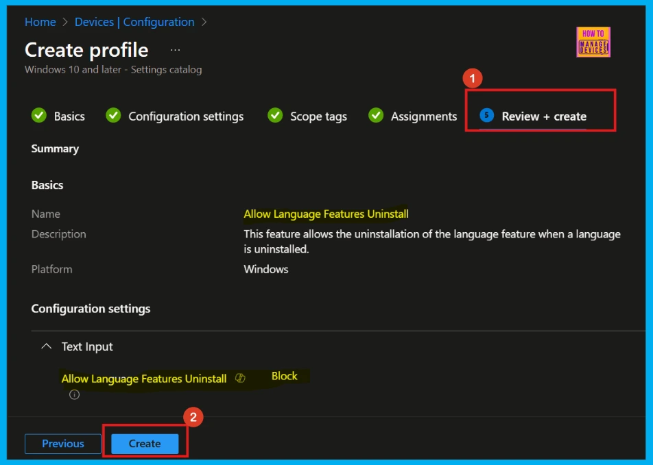Click the Previous button
This screenshot has height=465, width=653.
click(x=63, y=443)
